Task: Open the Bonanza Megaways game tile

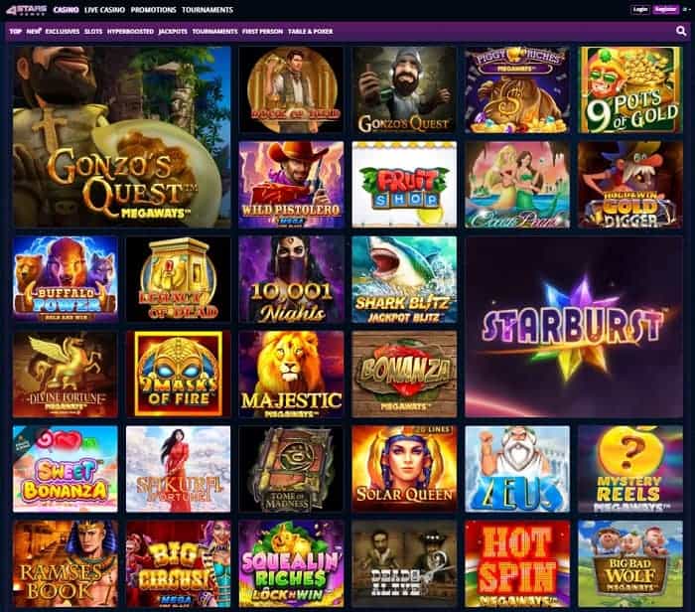Action: [x=404, y=375]
